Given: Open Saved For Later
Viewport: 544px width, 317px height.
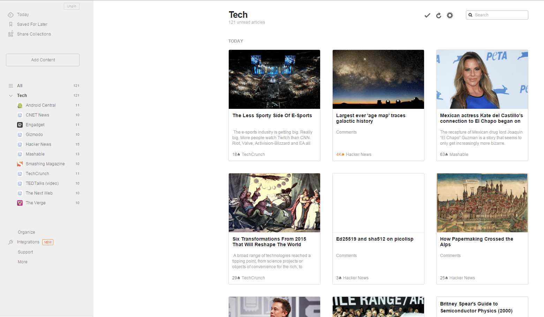Looking at the screenshot, I should tap(32, 24).
